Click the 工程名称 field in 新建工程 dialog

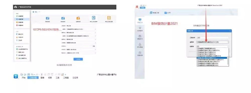pyautogui.click(x=213, y=38)
